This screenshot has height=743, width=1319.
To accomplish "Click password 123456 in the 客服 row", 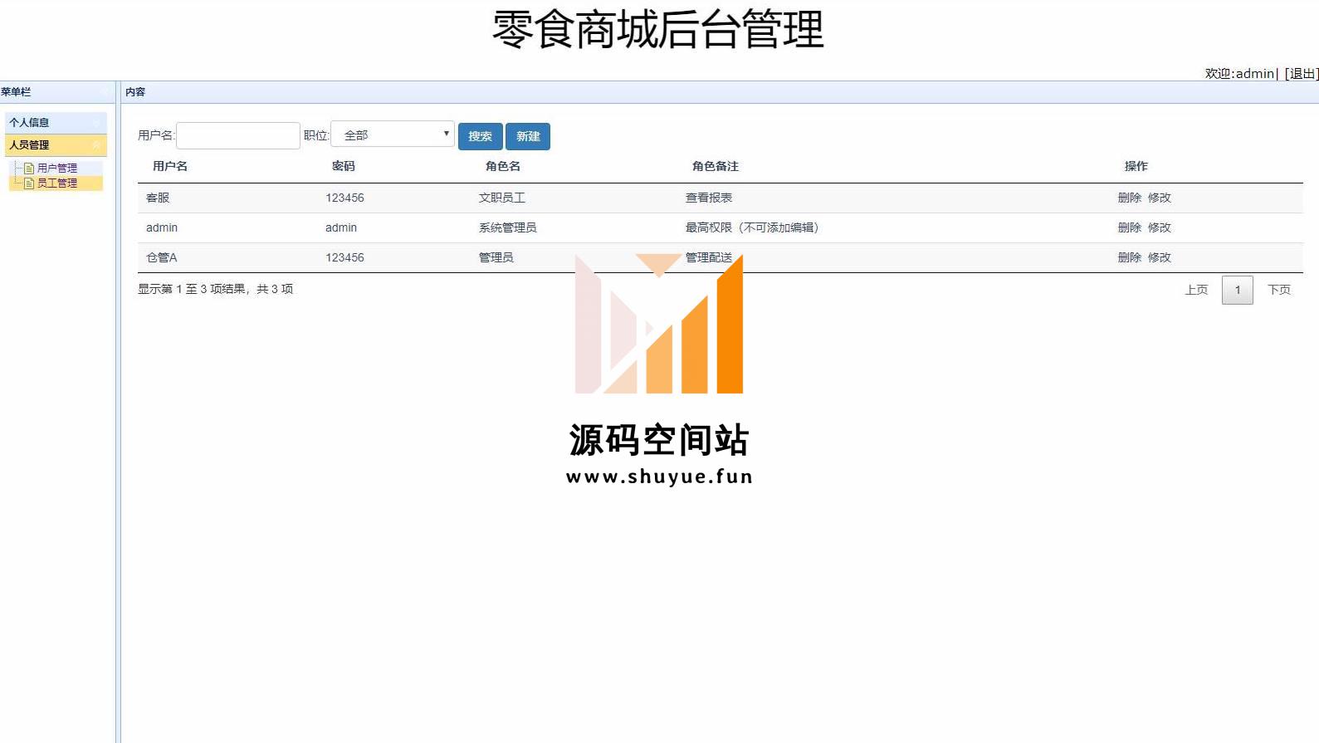I will tap(344, 198).
